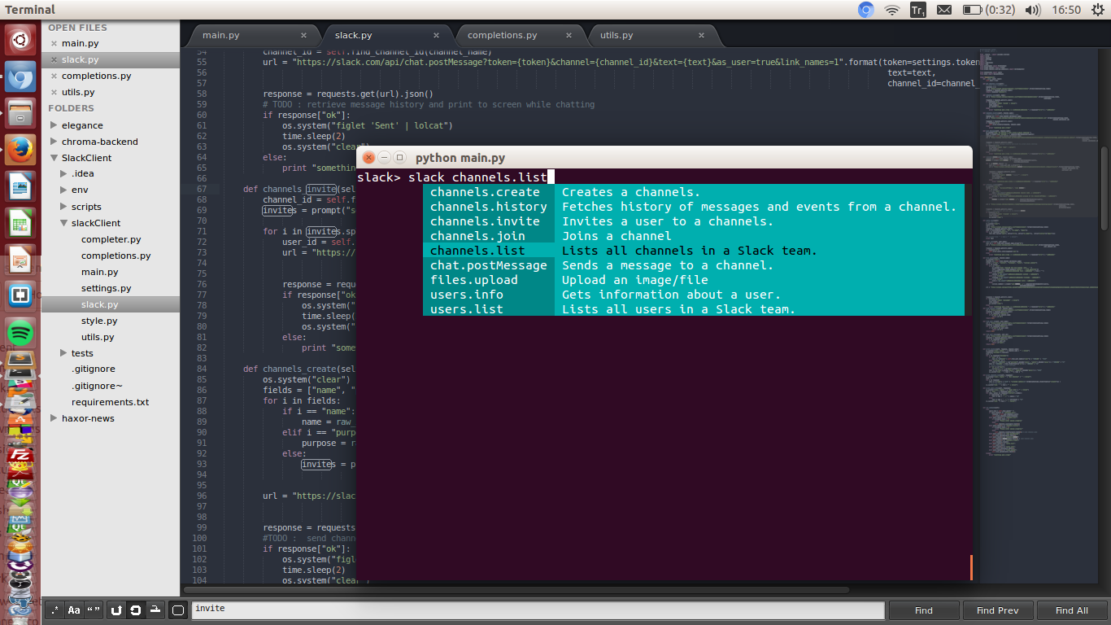Open Brackets editor in the dock
The height and width of the screenshot is (625, 1111).
(20, 296)
